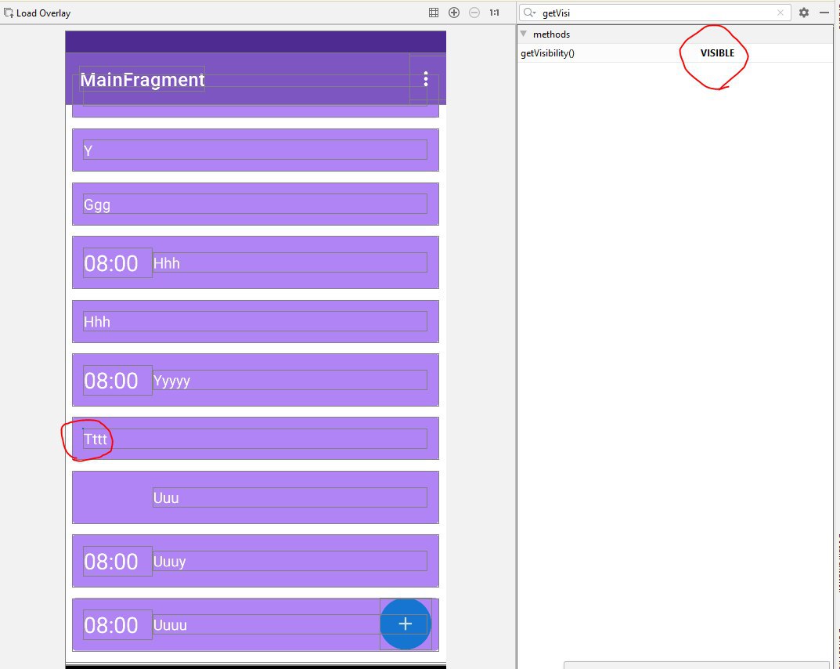
Task: Focus the getVisi search field
Action: point(656,13)
